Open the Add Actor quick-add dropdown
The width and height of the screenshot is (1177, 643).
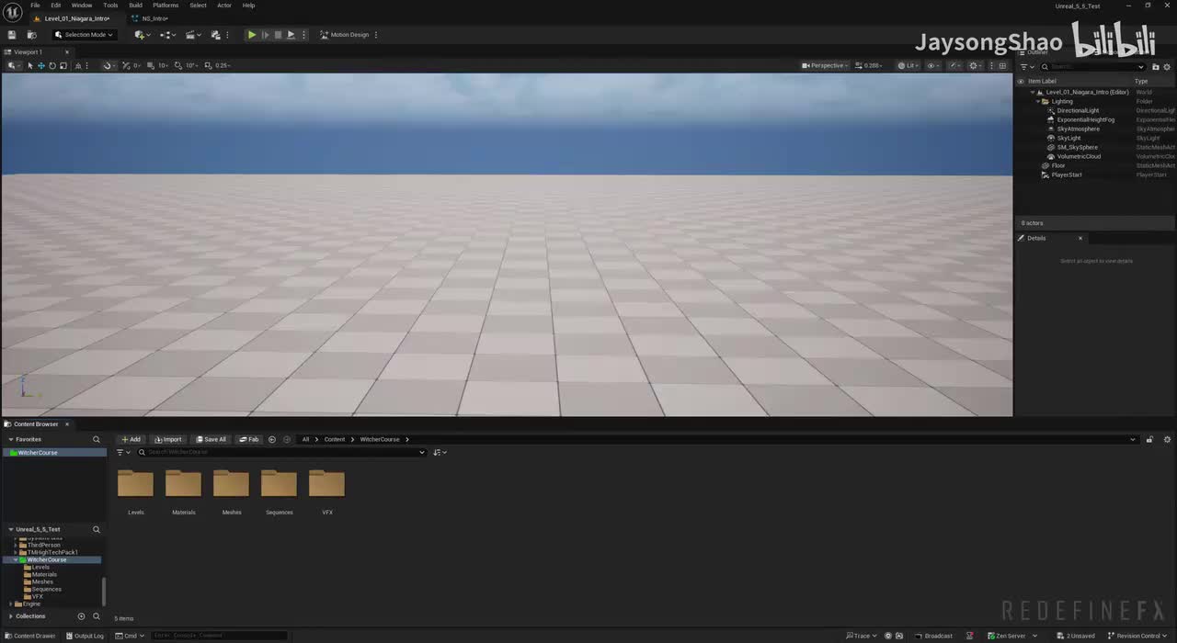tap(143, 35)
